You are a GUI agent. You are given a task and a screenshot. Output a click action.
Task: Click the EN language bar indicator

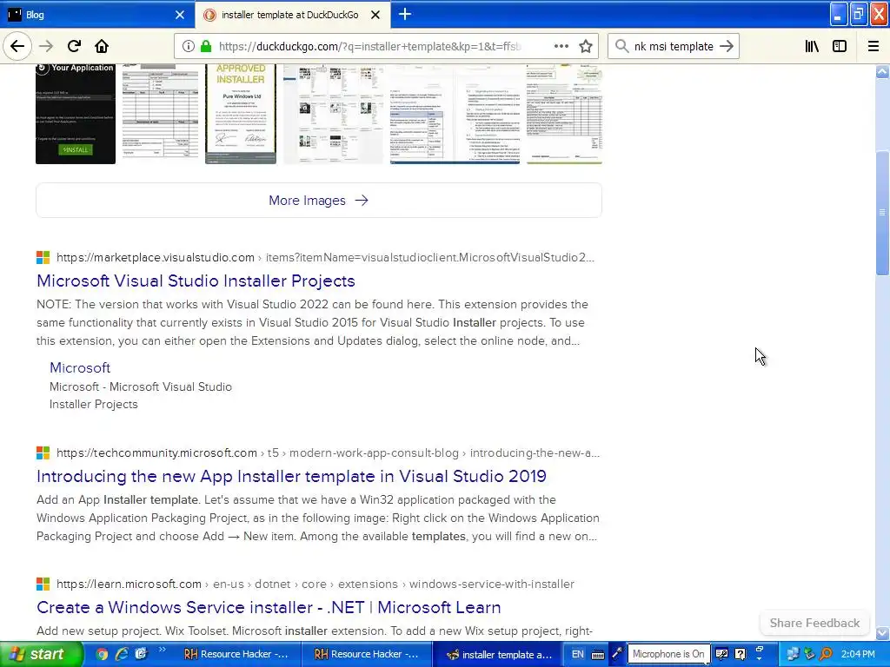[x=577, y=654]
